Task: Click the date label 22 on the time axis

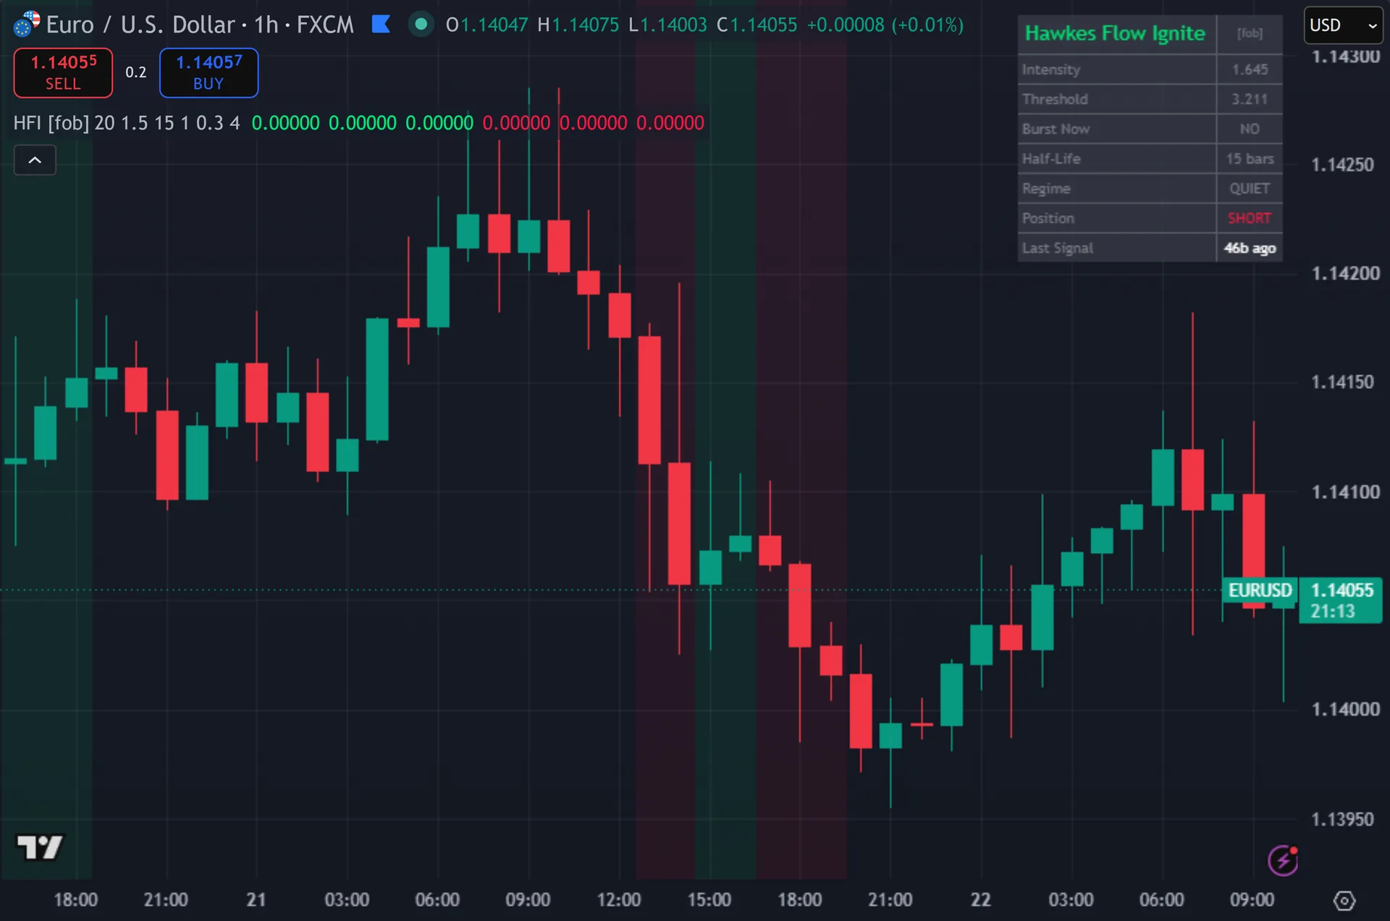Action: [x=981, y=899]
